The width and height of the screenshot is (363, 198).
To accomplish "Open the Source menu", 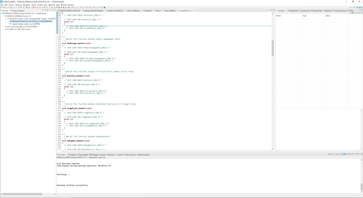I will point(11,5).
